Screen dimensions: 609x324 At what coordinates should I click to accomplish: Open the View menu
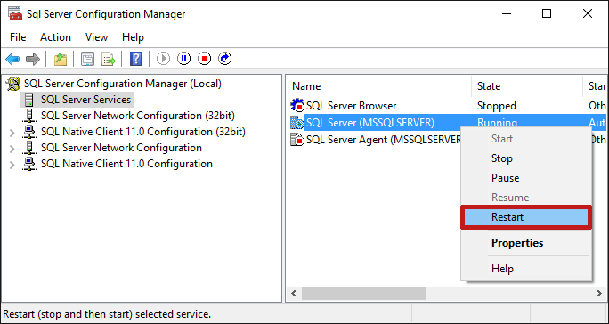pyautogui.click(x=96, y=37)
